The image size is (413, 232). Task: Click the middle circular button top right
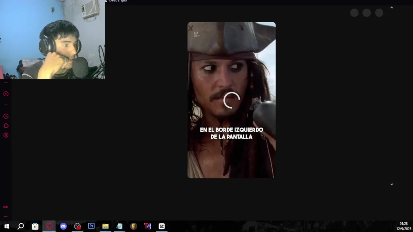367,13
